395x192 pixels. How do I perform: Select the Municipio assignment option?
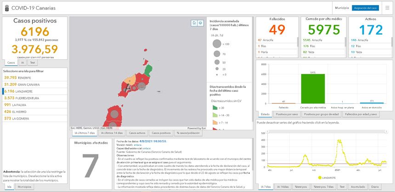tap(342, 8)
